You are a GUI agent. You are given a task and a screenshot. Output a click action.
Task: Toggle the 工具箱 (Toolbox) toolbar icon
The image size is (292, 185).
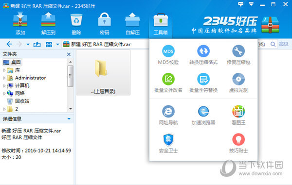pyautogui.click(x=161, y=24)
